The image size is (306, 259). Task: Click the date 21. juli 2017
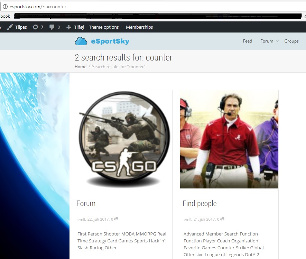pyautogui.click(x=204, y=219)
